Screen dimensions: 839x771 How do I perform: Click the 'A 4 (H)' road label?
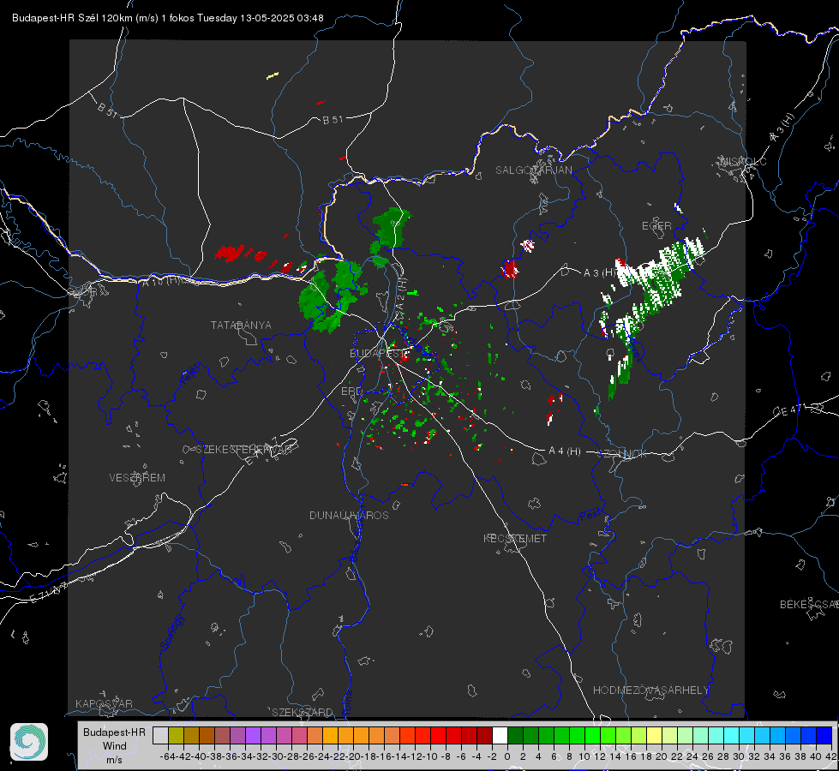565,451
